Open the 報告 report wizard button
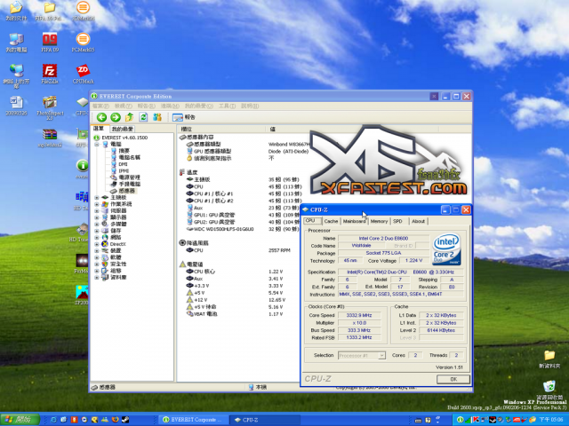Viewport: 569px width, 426px height. (184, 117)
